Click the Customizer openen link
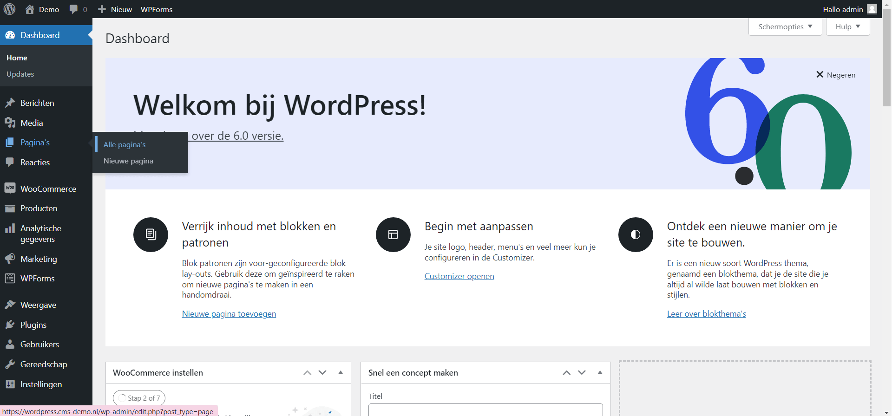The image size is (892, 416). coord(459,276)
